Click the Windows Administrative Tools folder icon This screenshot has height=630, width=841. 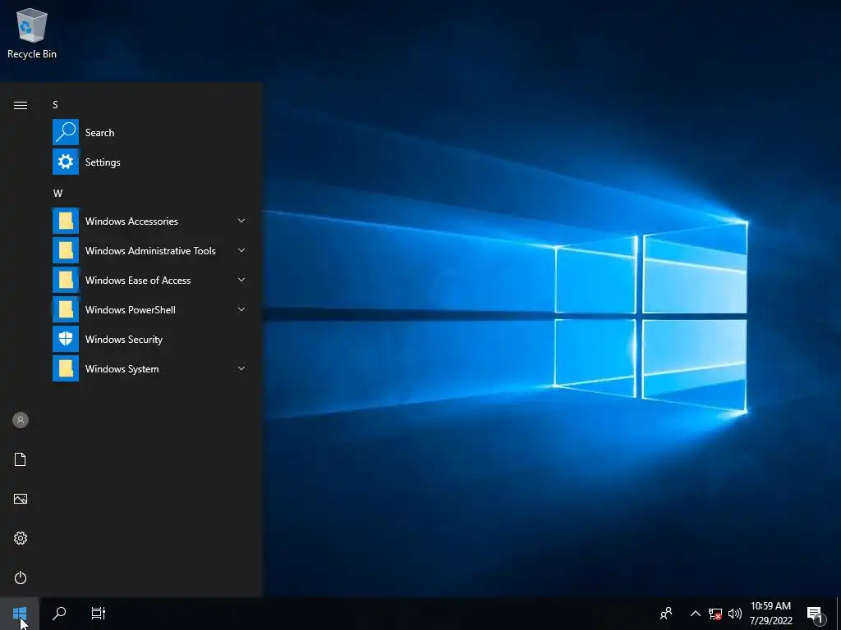66,250
